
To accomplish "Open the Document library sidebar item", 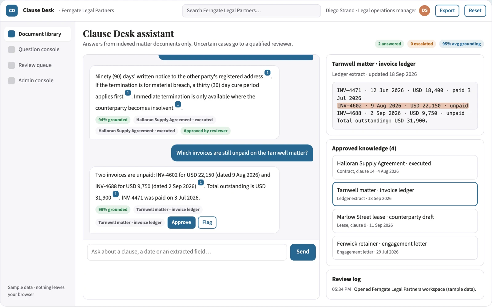I will (x=38, y=34).
